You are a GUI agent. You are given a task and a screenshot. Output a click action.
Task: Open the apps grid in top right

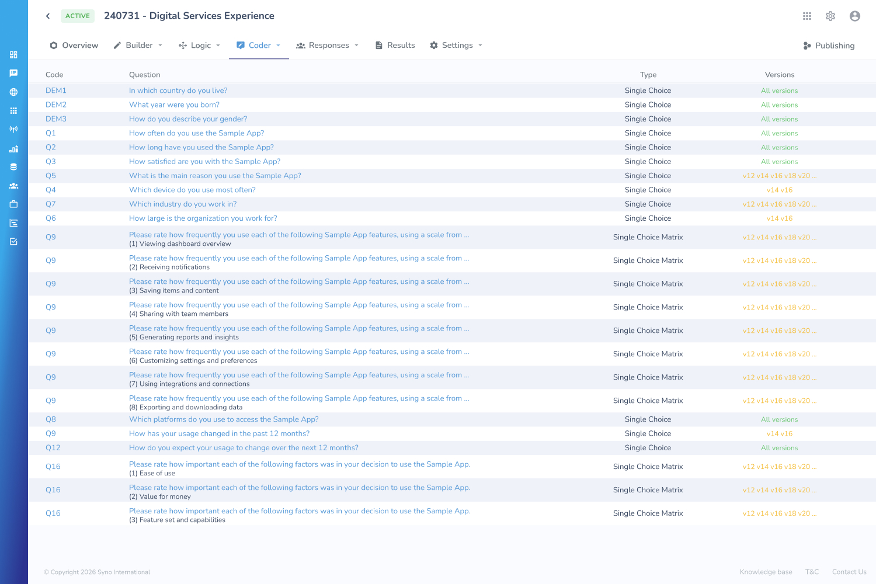[x=807, y=16]
